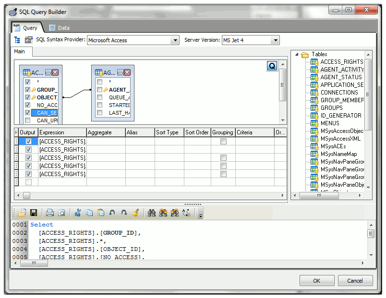Select the ACCESS_RIGHTS table in the tree

tap(342, 62)
